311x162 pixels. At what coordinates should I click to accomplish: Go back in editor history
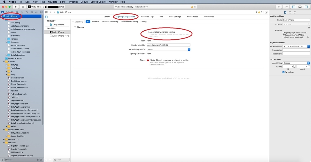point(51,12)
